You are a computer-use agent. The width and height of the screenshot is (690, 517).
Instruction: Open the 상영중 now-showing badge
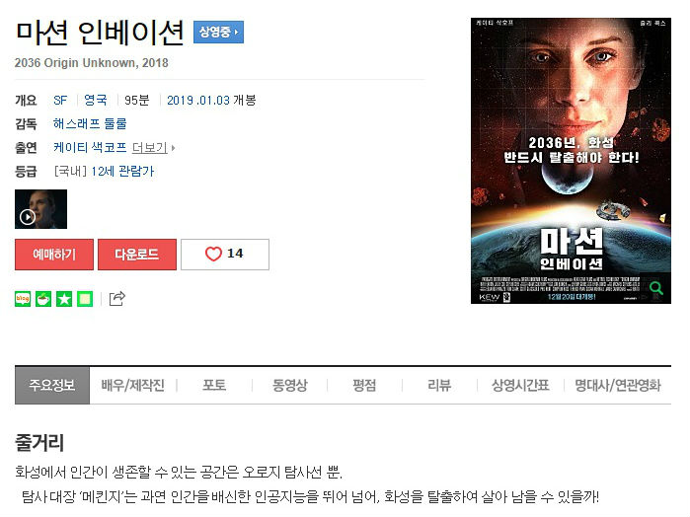click(x=218, y=32)
